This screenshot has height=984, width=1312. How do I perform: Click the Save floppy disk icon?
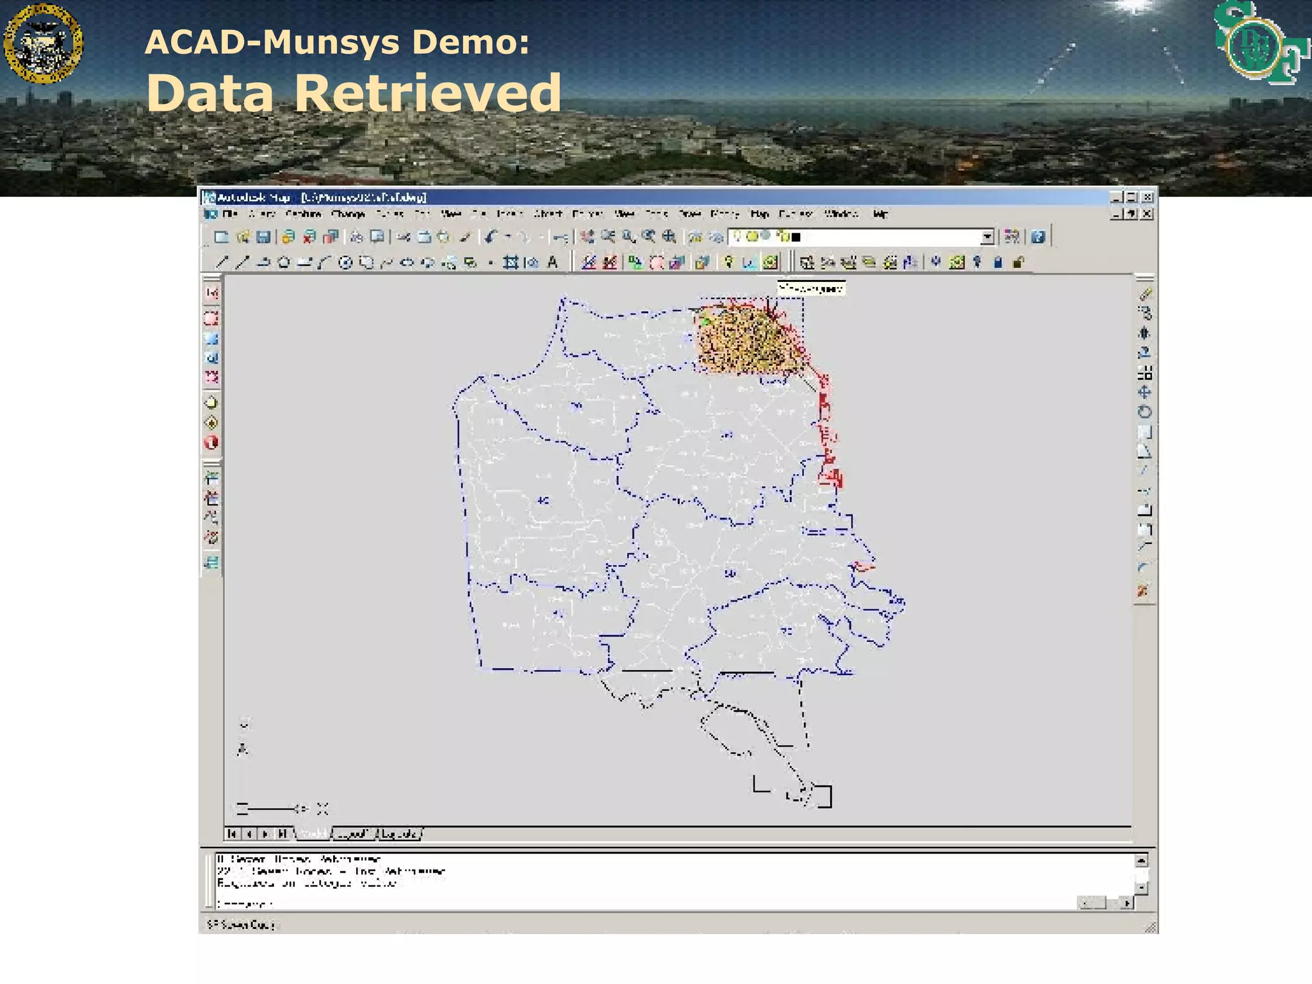click(263, 237)
